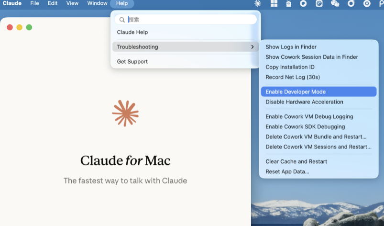This screenshot has height=226, width=384.
Task: Open the Edit menu
Action: click(x=53, y=3)
